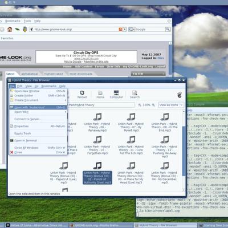The width and height of the screenshot is (228, 228).
Task: Click the search magnifier button beside Google box
Action: point(168,29)
